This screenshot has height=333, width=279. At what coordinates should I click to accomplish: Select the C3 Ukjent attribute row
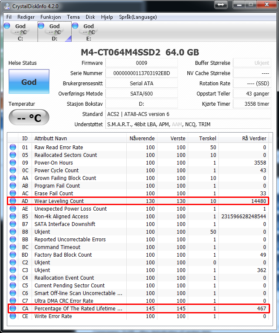138,270
